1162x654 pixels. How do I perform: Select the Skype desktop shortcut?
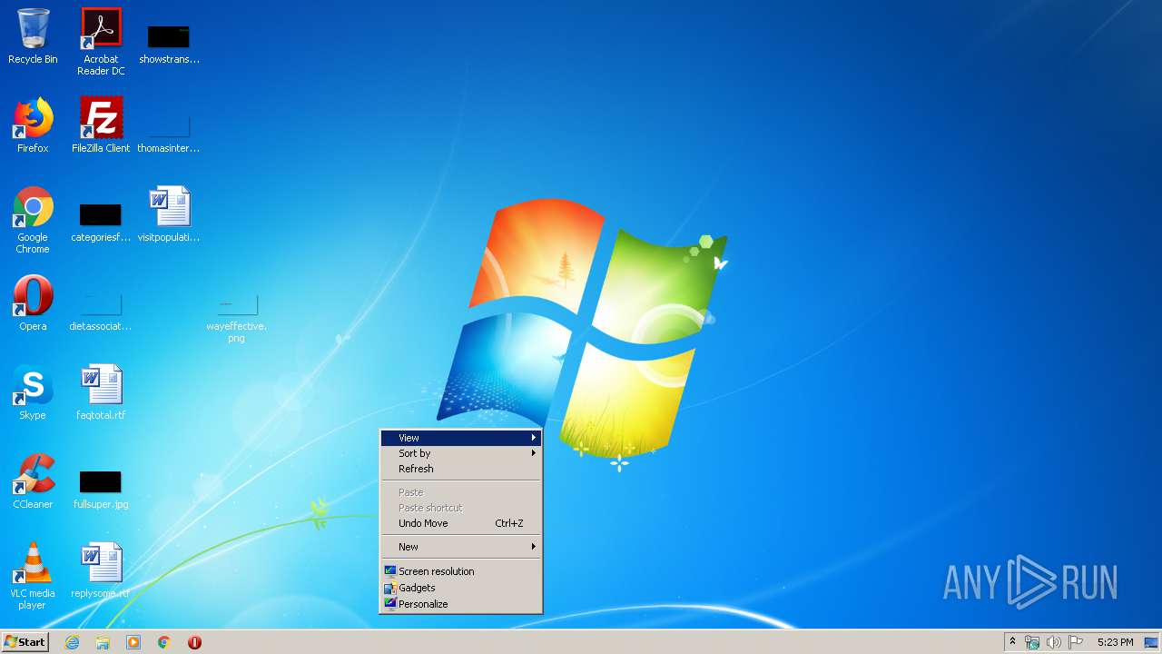click(x=33, y=392)
